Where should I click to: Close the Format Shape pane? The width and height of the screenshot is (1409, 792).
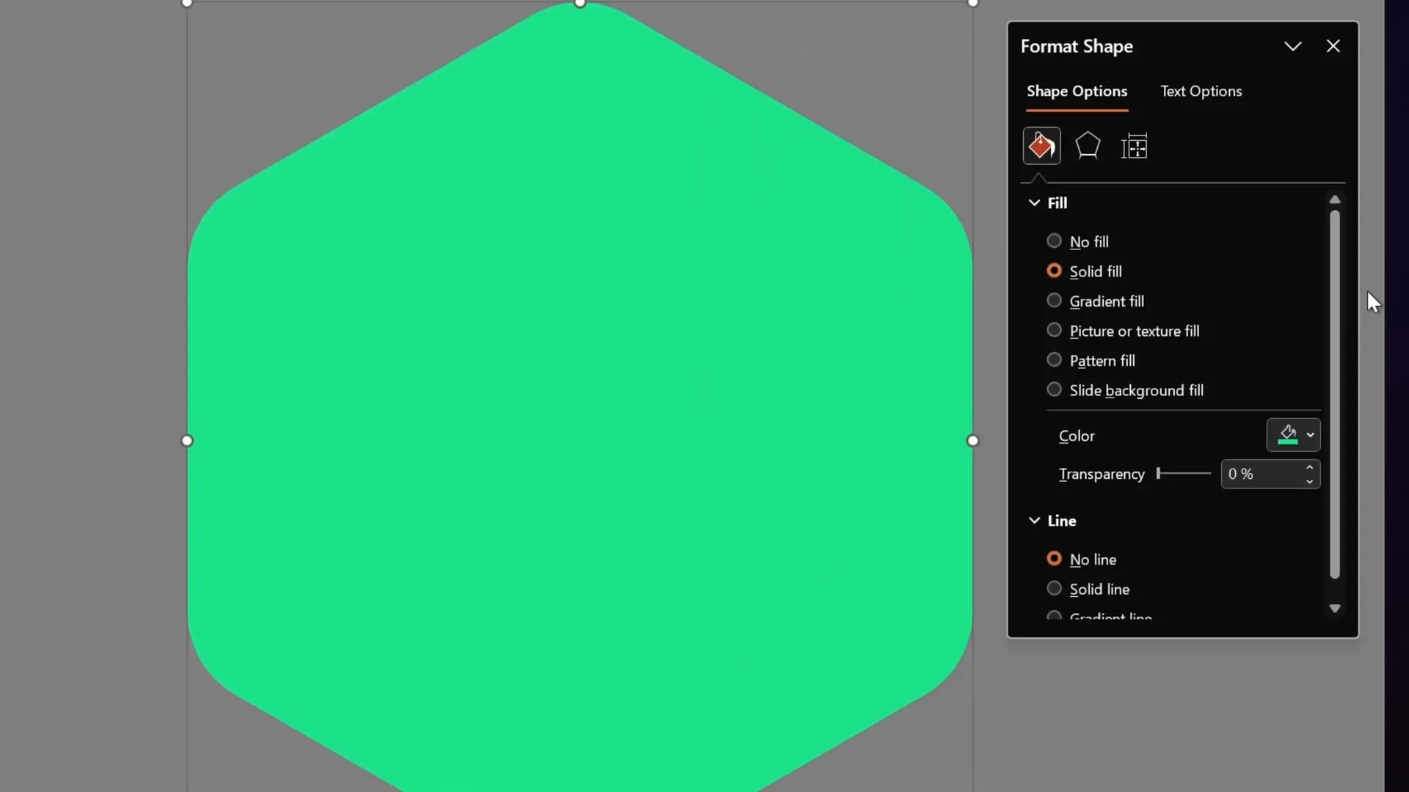[x=1333, y=46]
